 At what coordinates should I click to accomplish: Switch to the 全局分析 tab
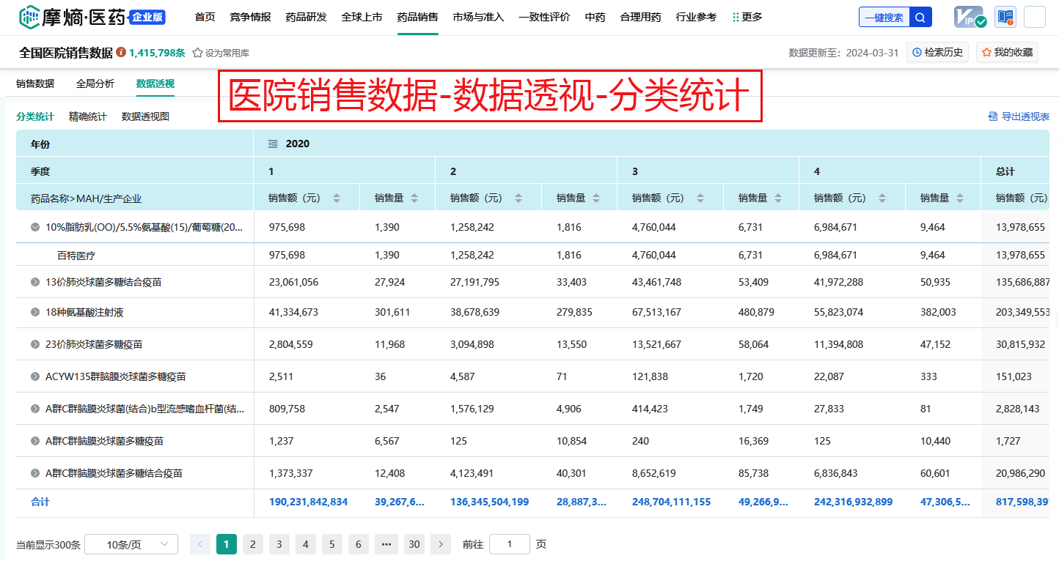(x=95, y=83)
